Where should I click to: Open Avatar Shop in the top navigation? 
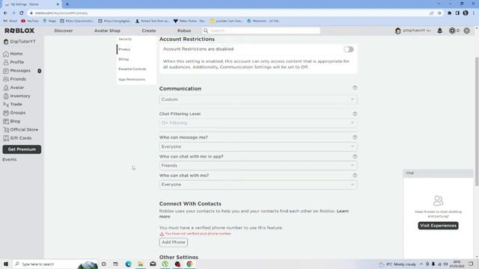pyautogui.click(x=107, y=31)
